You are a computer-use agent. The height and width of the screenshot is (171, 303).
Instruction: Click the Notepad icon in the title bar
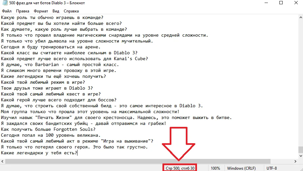point(5,3)
